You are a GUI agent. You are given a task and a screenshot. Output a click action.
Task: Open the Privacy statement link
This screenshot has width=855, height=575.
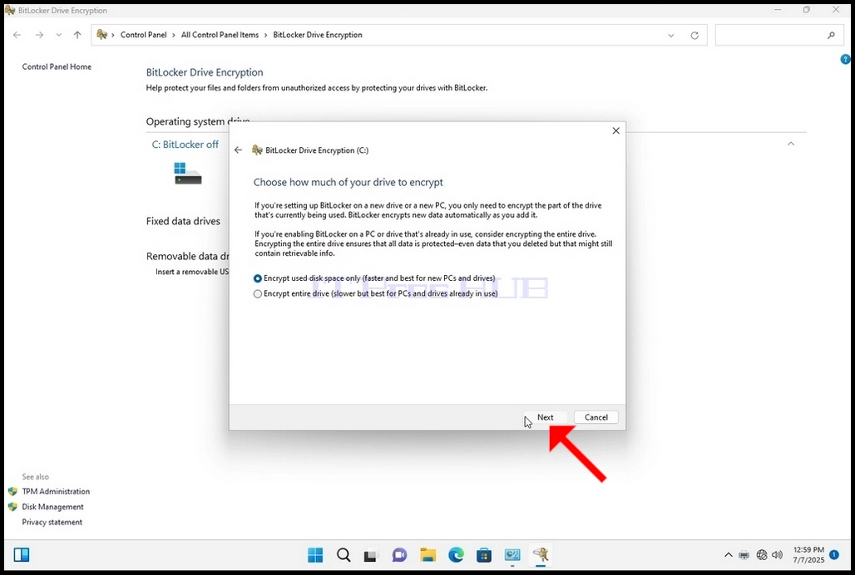click(52, 522)
